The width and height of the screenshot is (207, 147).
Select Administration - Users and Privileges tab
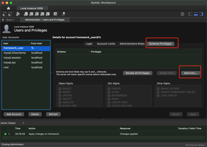point(45,20)
